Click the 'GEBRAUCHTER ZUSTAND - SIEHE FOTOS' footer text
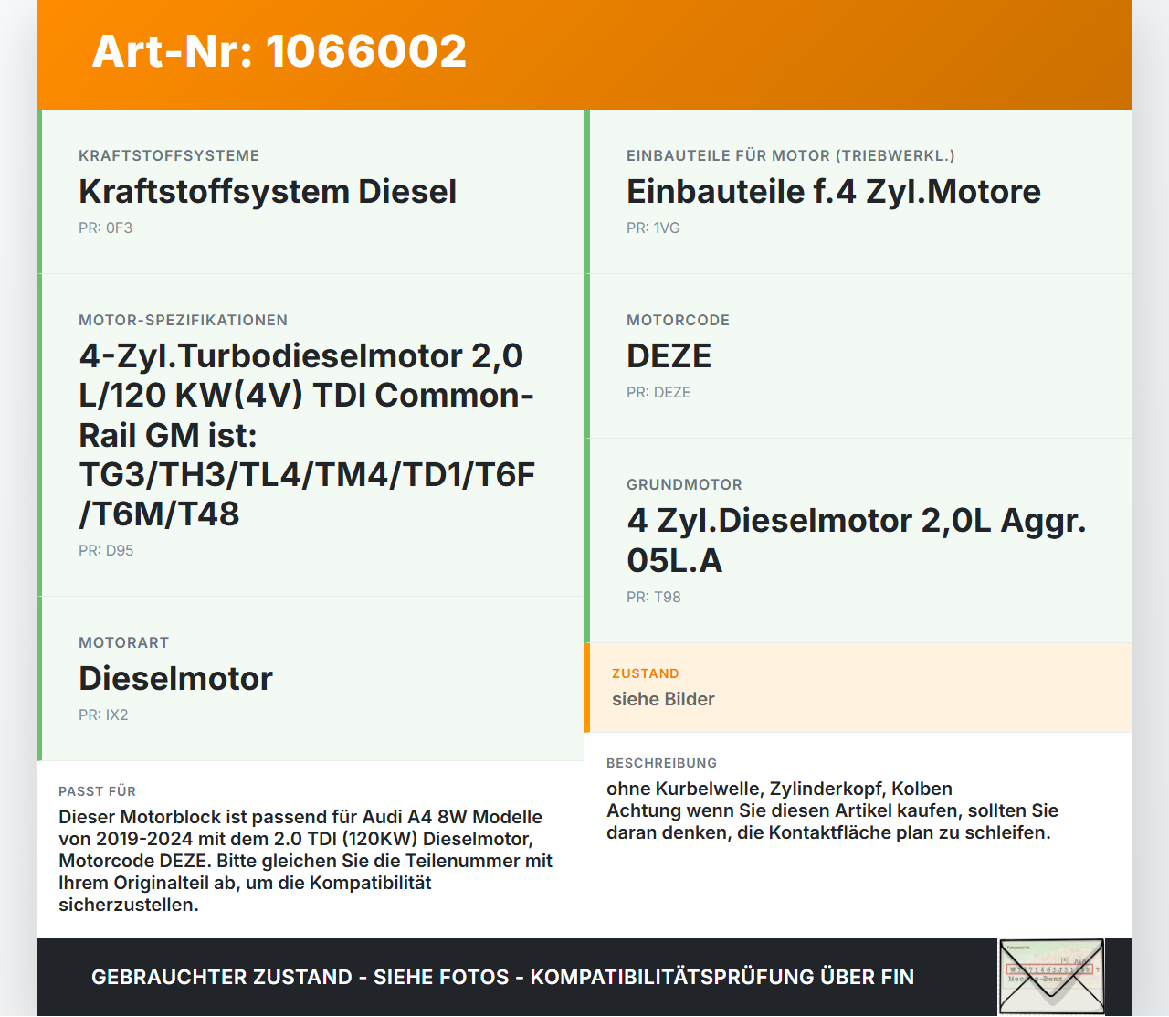The height and width of the screenshot is (1017, 1169). pyautogui.click(x=503, y=977)
